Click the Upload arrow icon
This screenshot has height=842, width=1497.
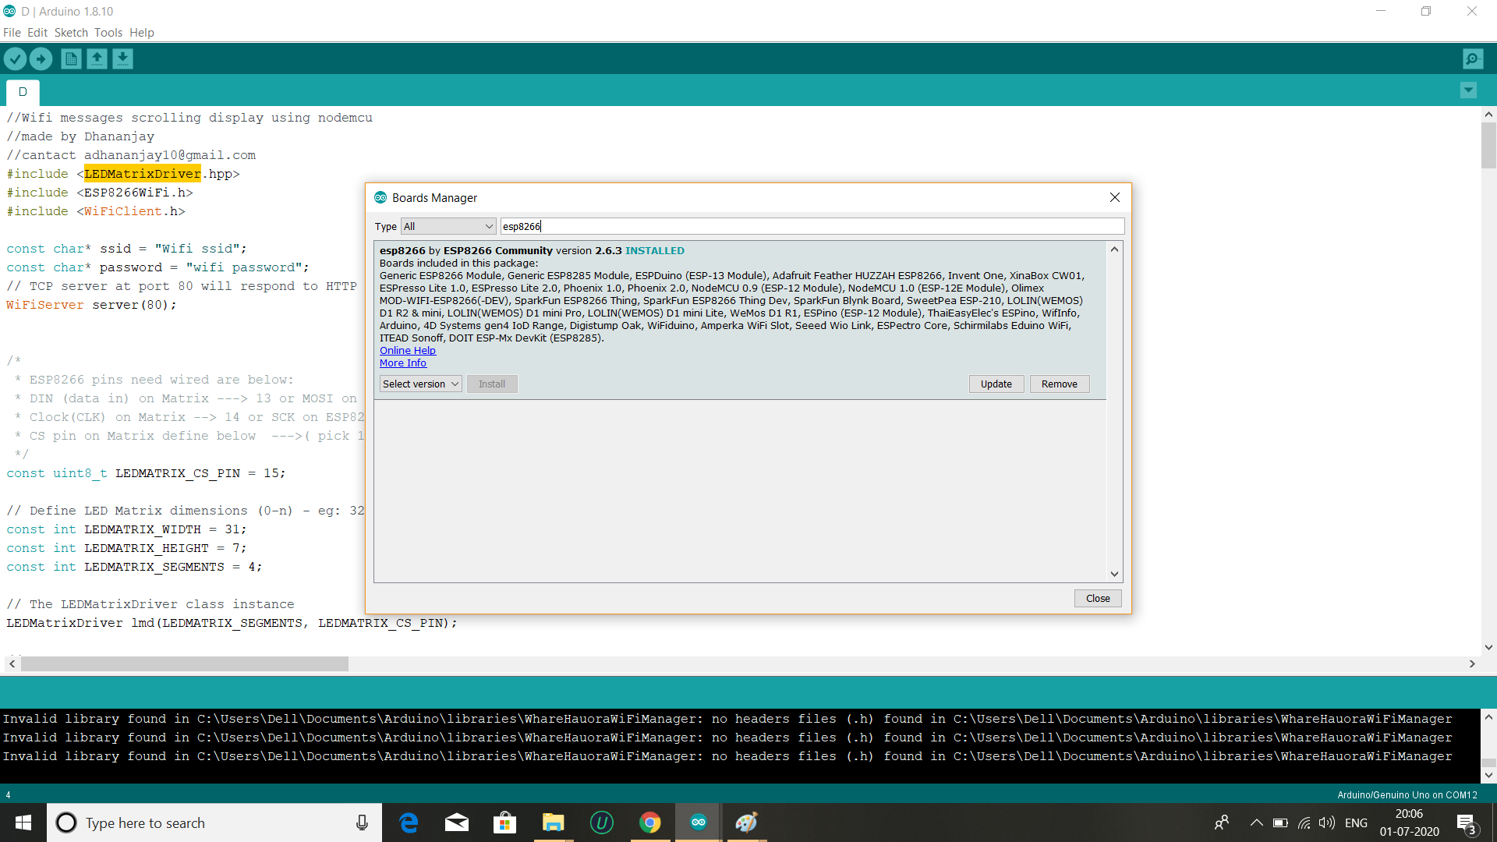41,58
